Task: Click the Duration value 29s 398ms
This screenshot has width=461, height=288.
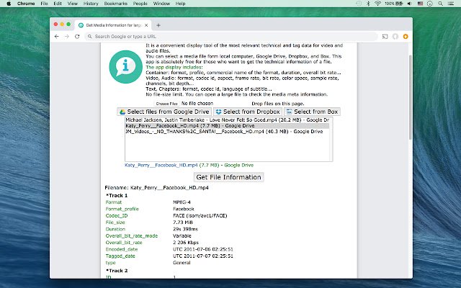Action: (185, 229)
